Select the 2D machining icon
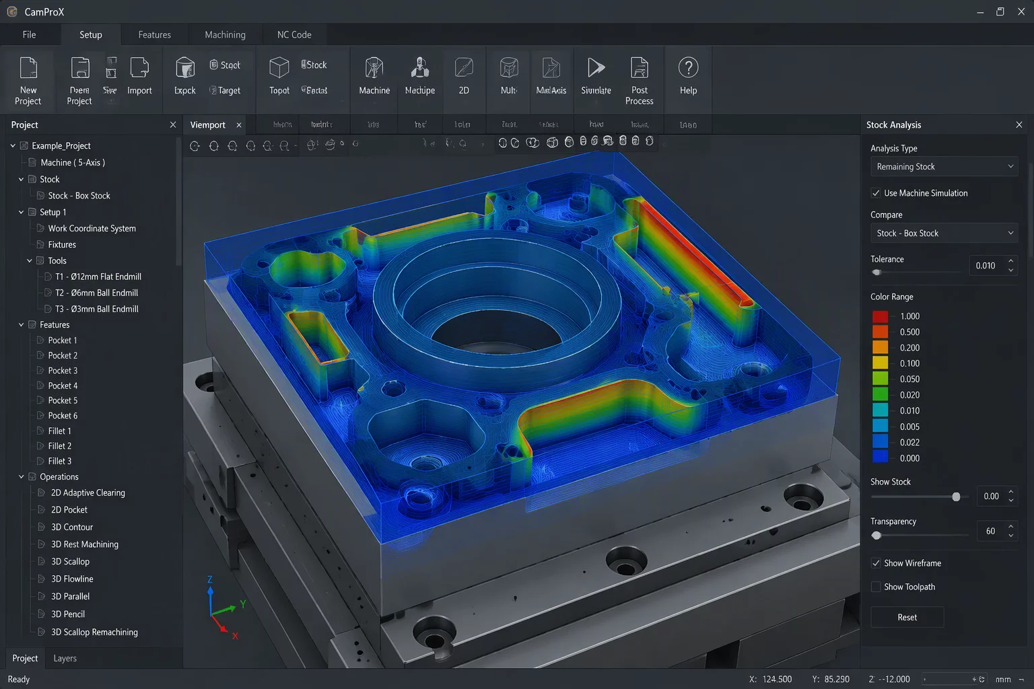 pos(464,68)
